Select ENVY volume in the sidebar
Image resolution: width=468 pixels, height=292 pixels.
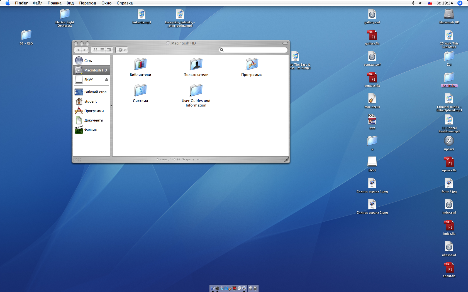point(89,80)
